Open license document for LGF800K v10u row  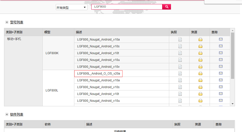pos(180,60)
